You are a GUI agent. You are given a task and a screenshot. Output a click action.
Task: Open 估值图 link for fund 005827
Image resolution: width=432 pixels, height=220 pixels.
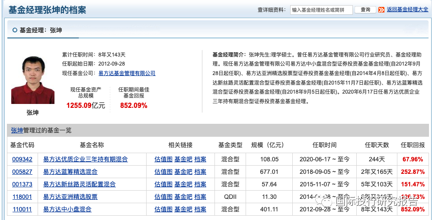click(x=163, y=172)
